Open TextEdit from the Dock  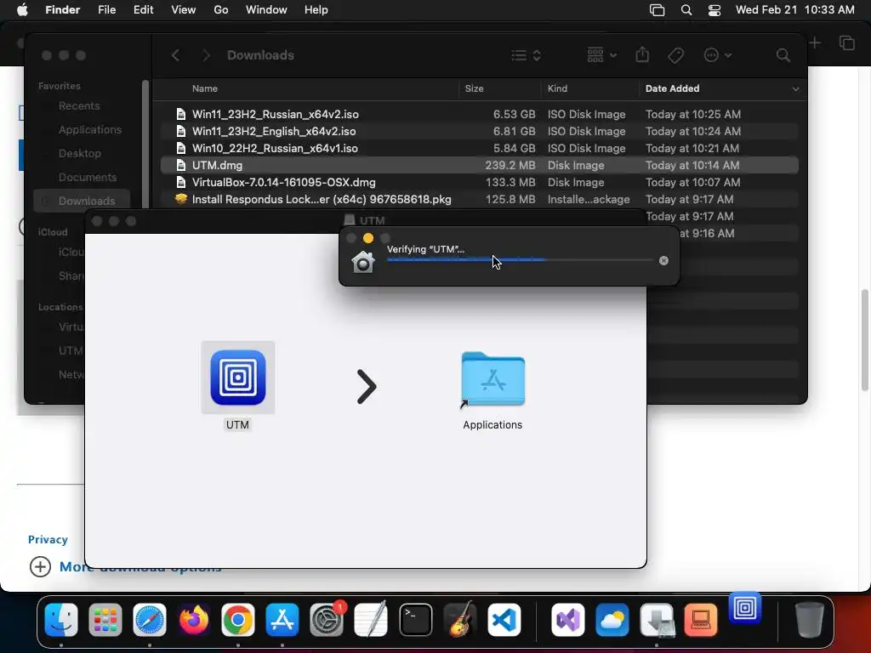371,620
